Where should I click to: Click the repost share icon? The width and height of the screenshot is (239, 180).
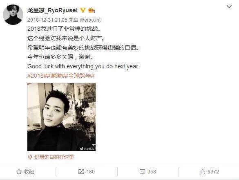[81, 171]
